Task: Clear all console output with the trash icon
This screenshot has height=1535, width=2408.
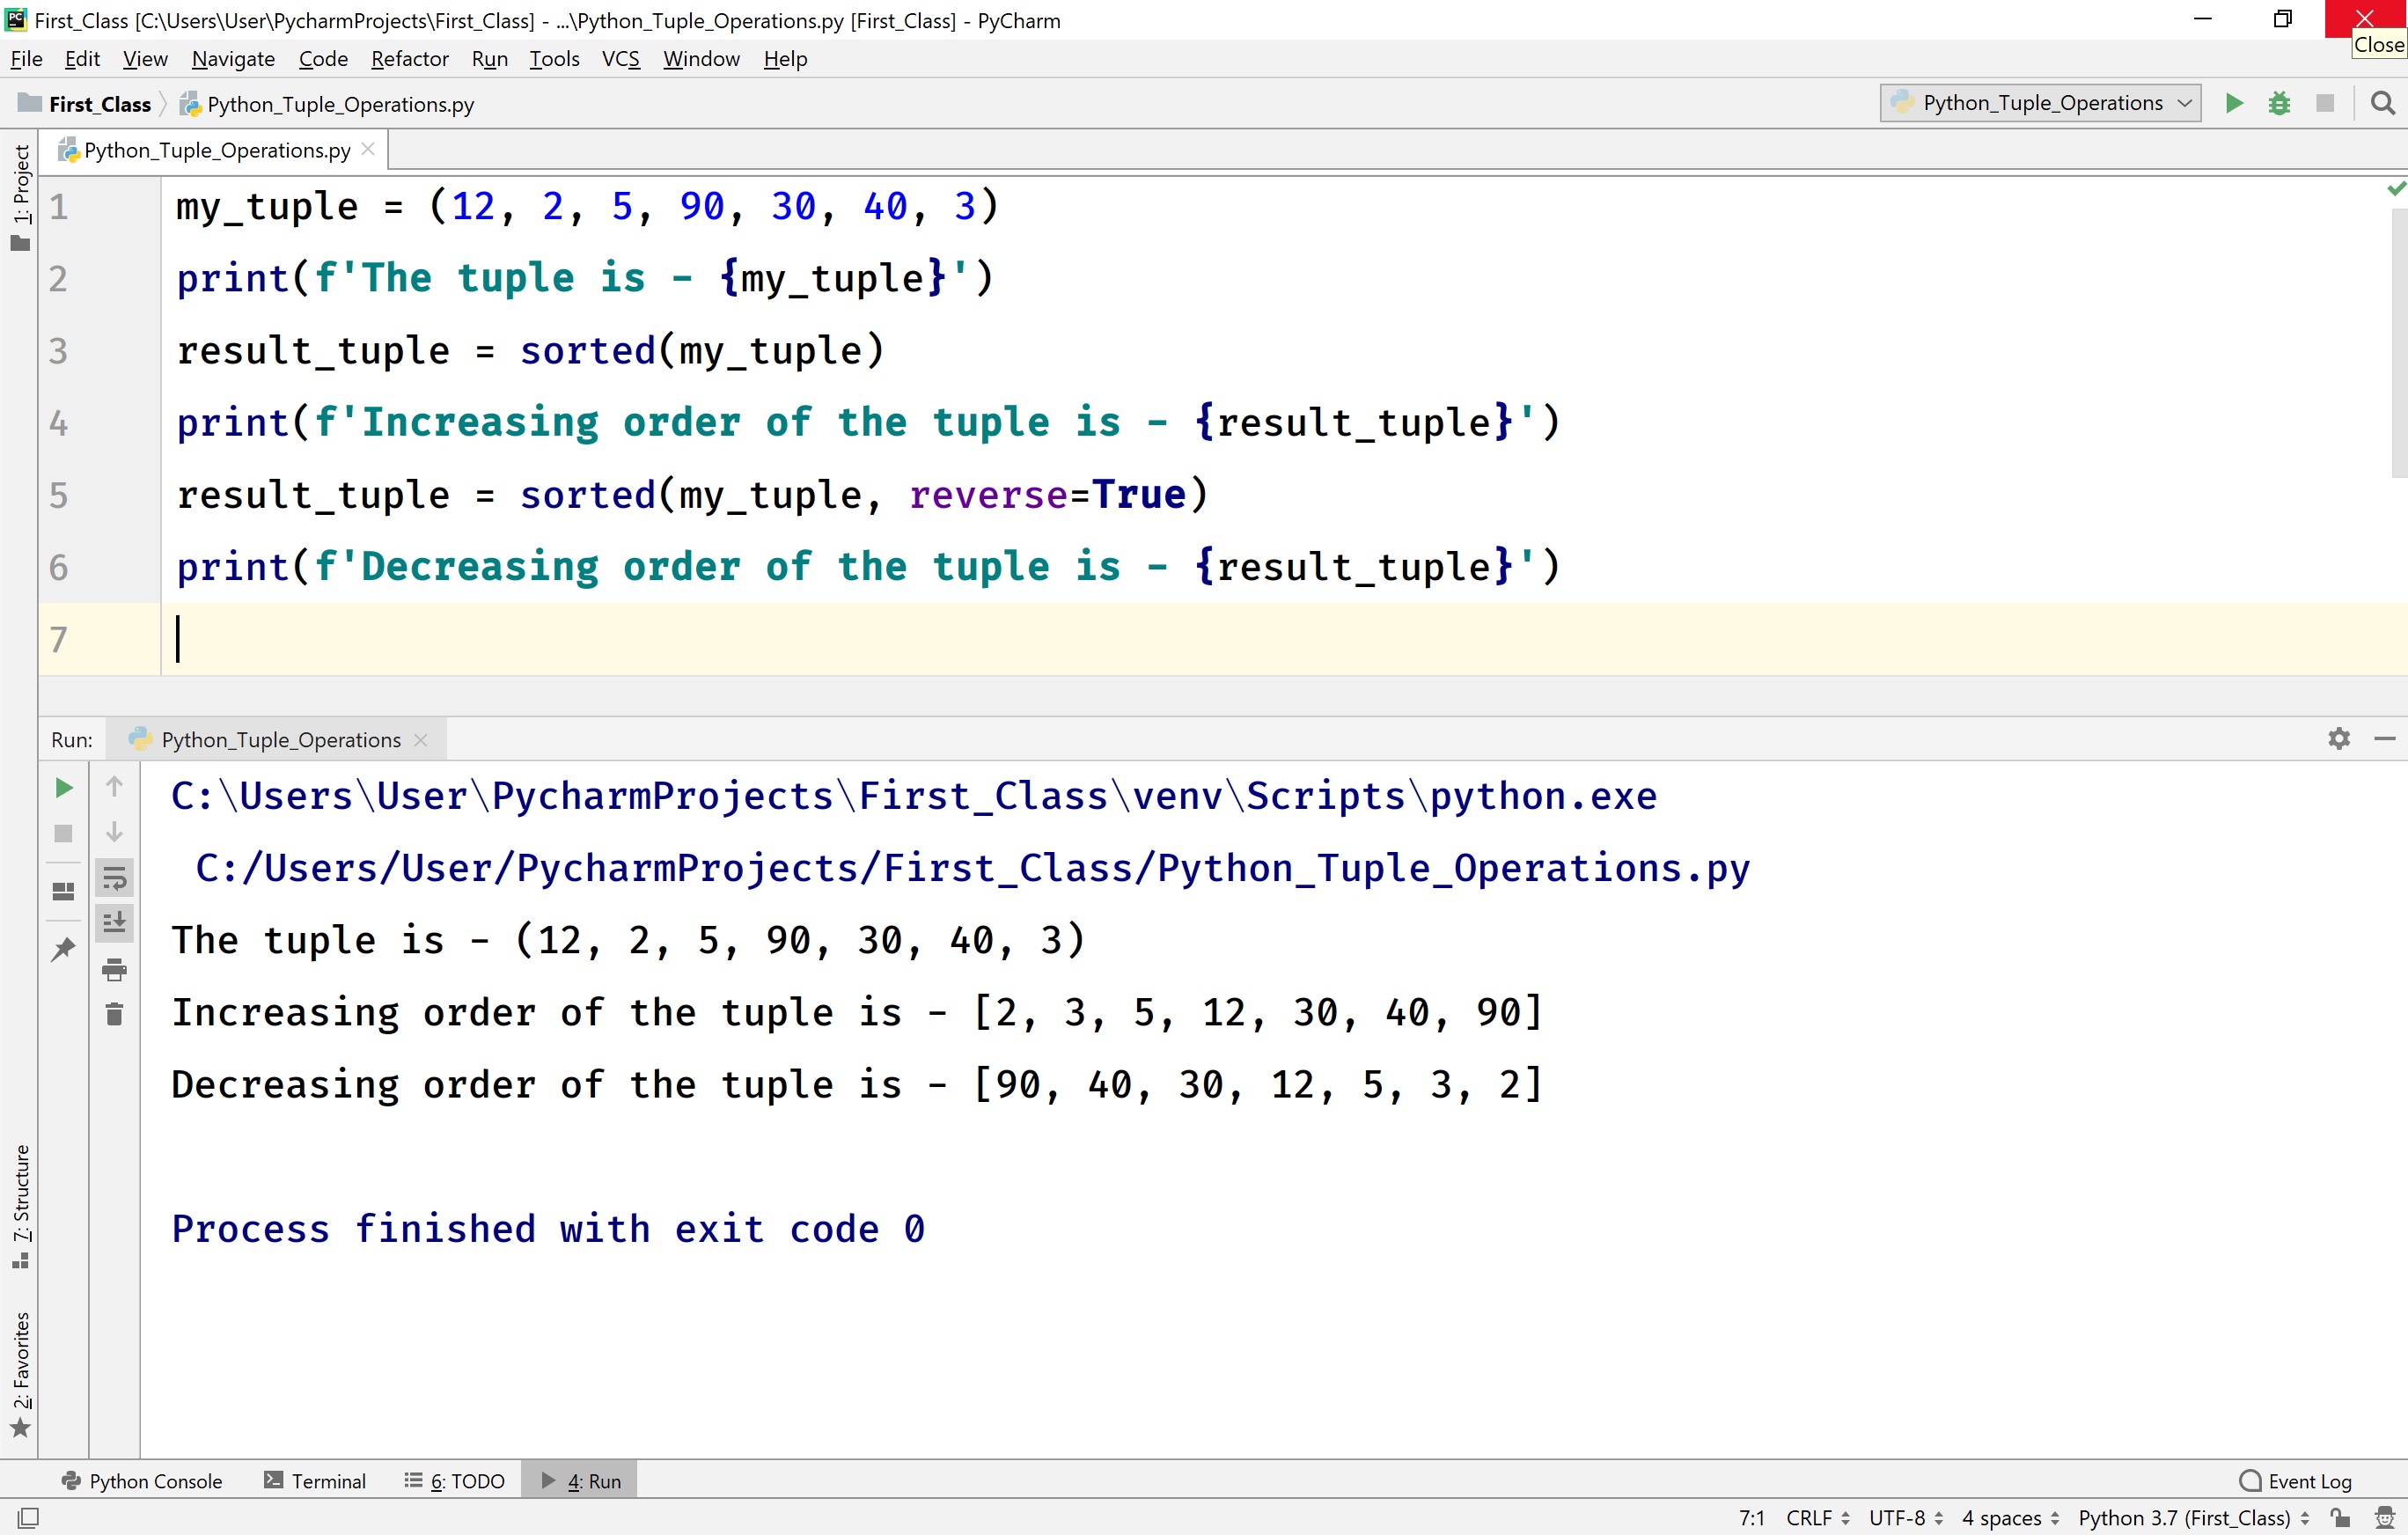Action: [x=114, y=1013]
